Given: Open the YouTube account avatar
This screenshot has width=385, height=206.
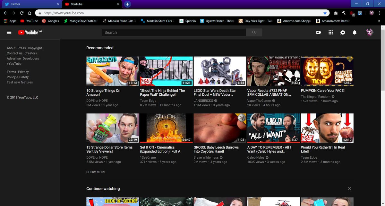Looking at the screenshot, I should (x=370, y=32).
